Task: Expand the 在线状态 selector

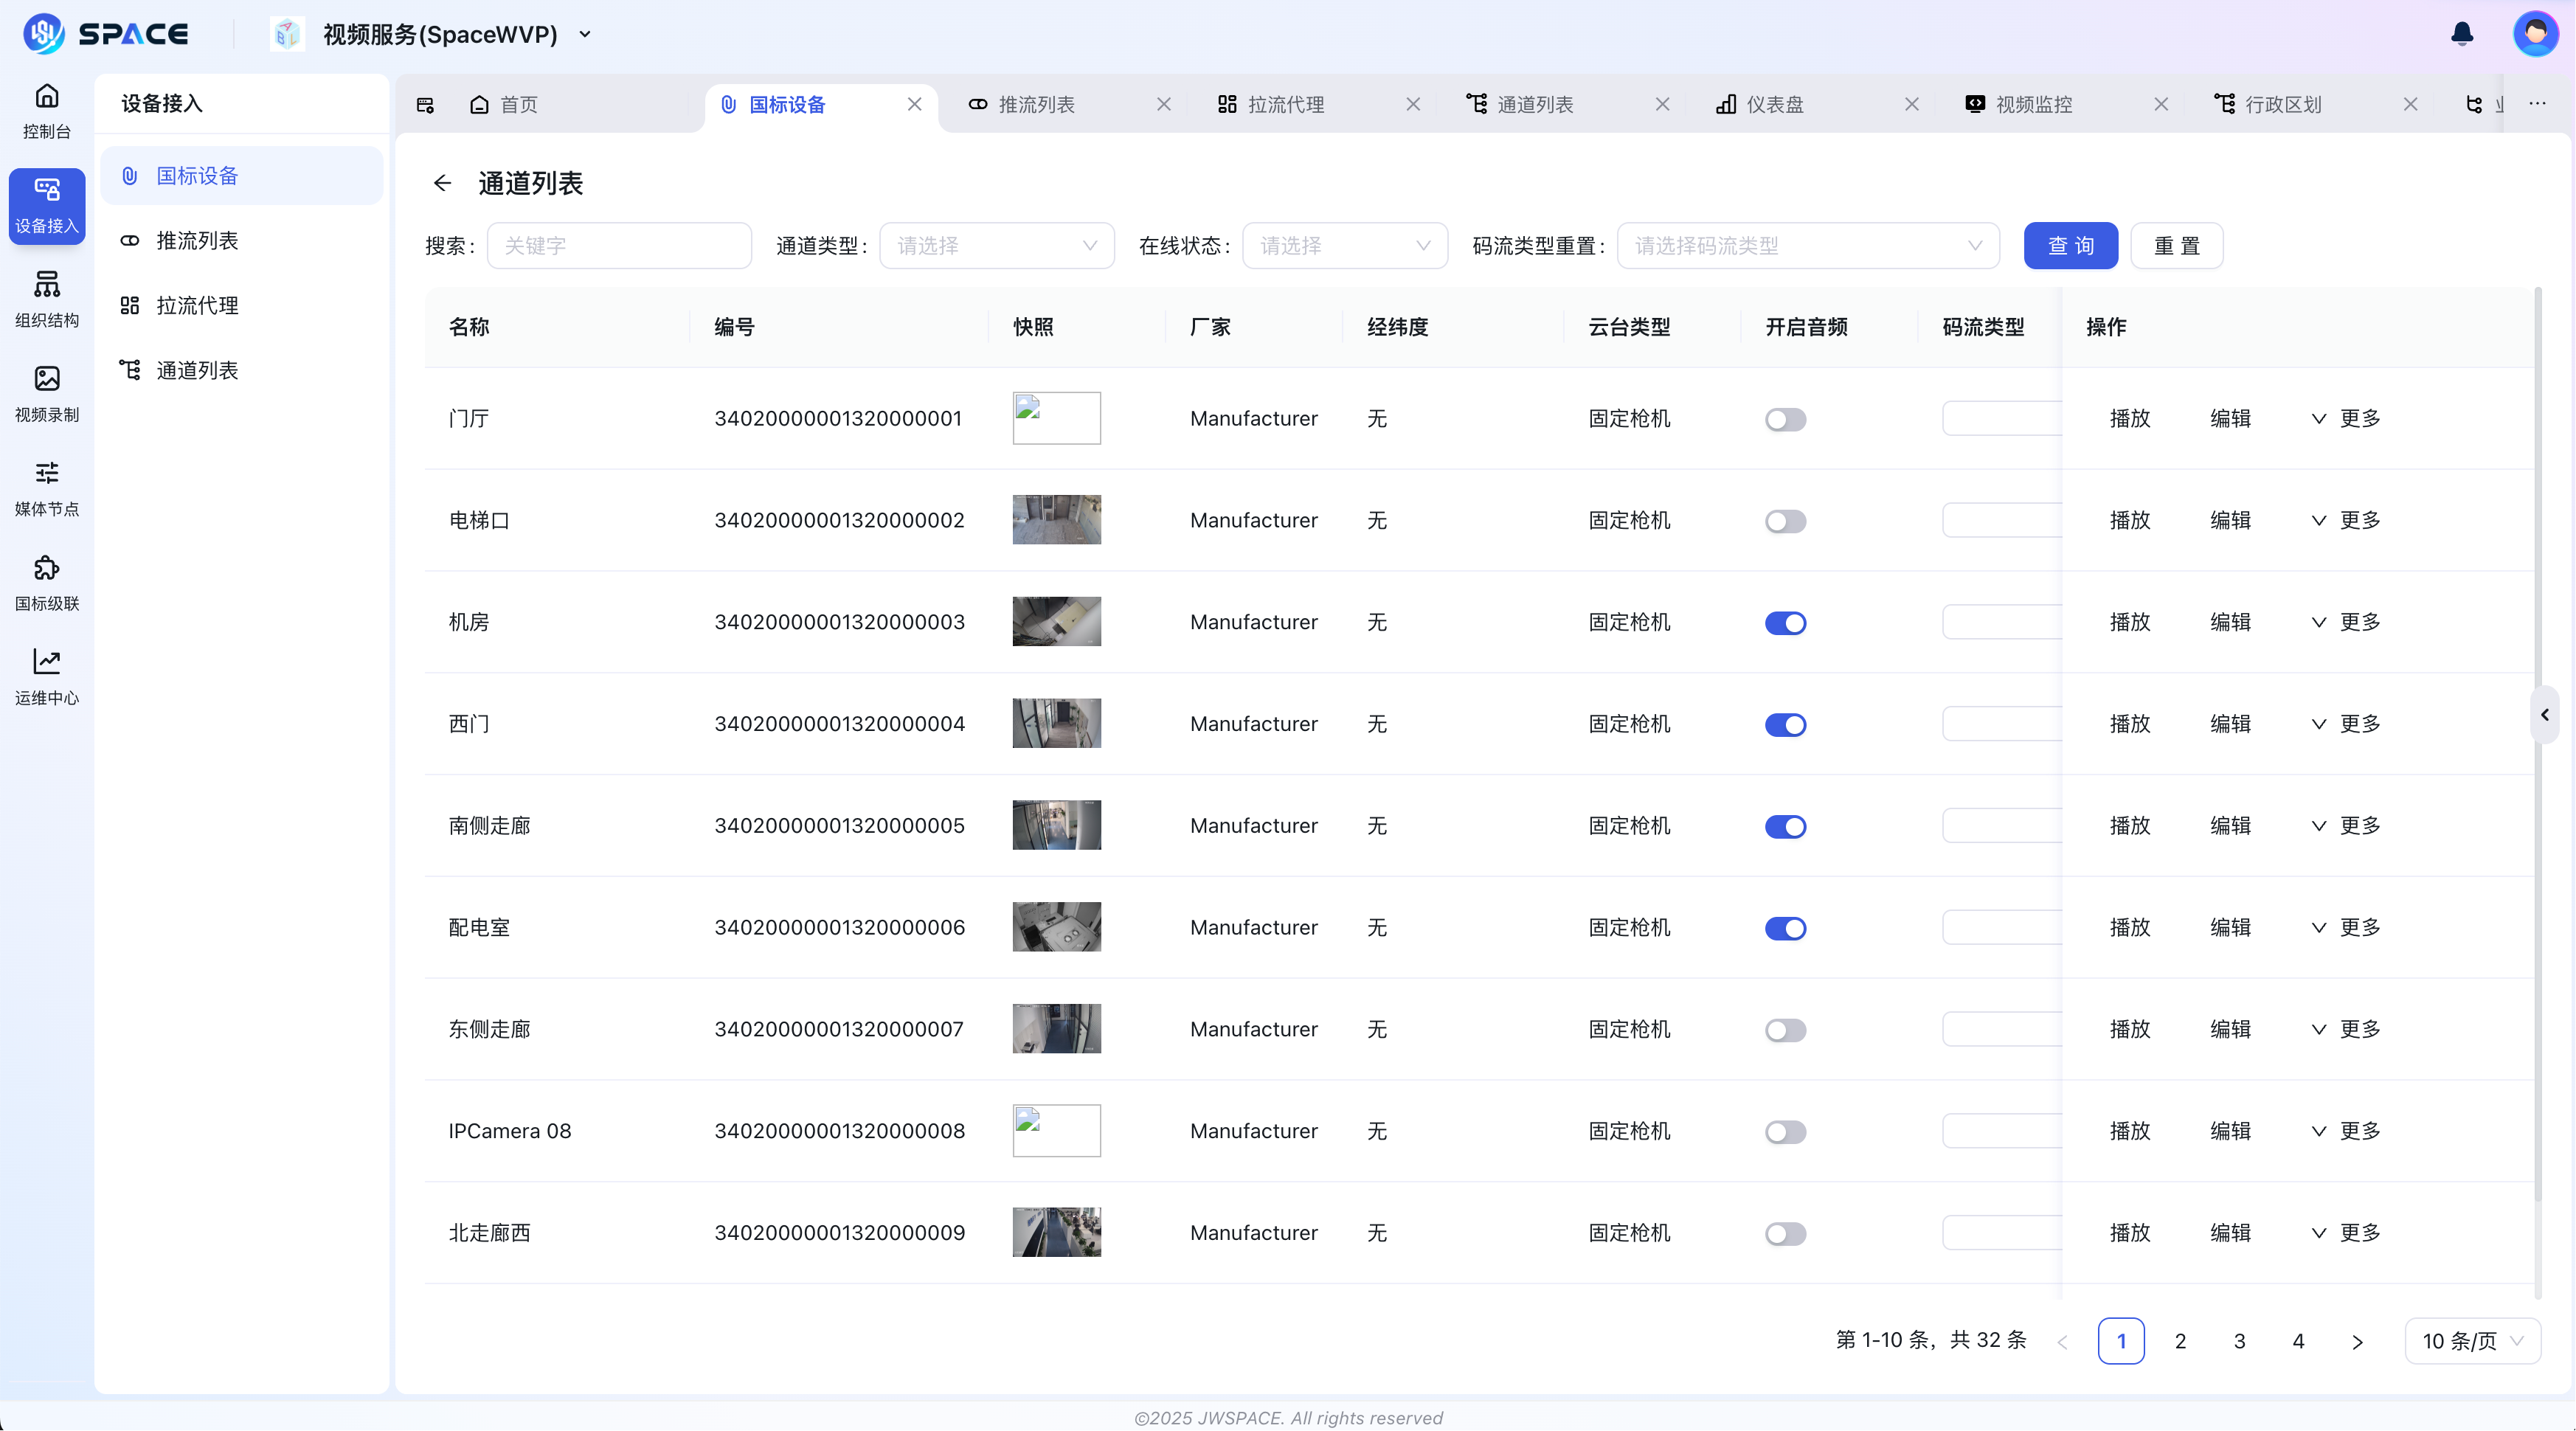Action: [1344, 245]
